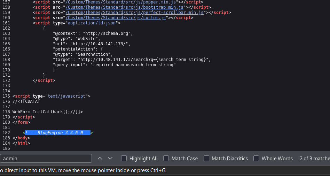Open the custom.js script link
The width and height of the screenshot is (330, 176).
[116, 17]
